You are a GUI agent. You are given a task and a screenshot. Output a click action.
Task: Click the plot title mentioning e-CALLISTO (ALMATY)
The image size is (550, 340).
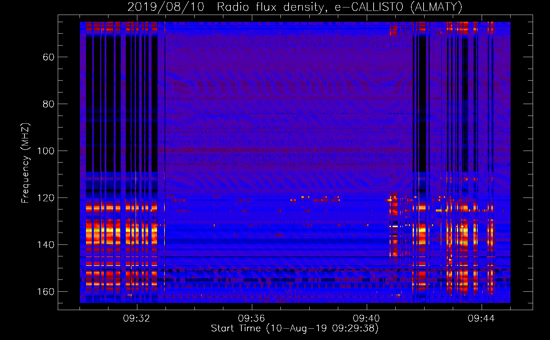coord(295,7)
